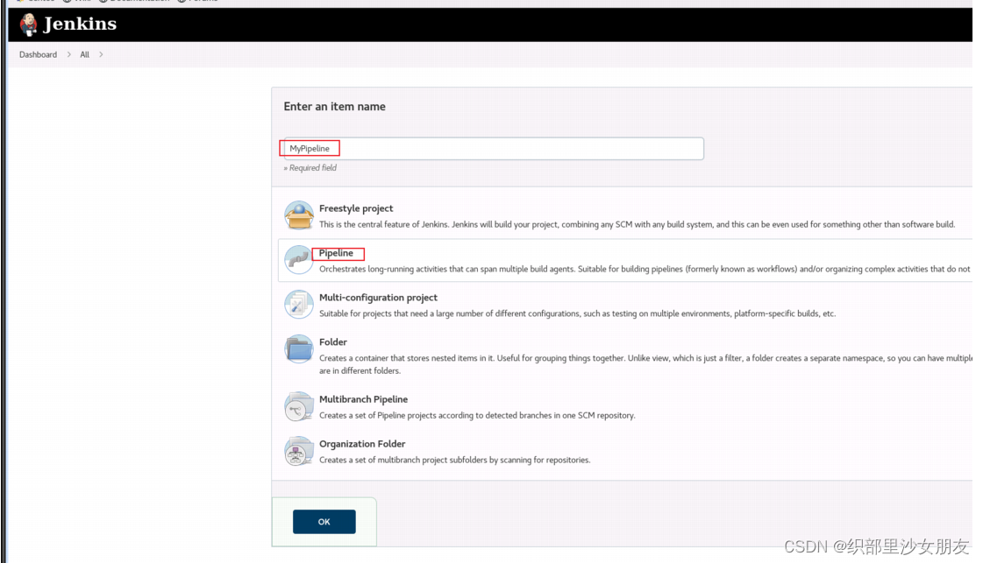This screenshot has width=983, height=563.
Task: Expand the chevron after Dashboard breadcrumb
Action: (69, 54)
